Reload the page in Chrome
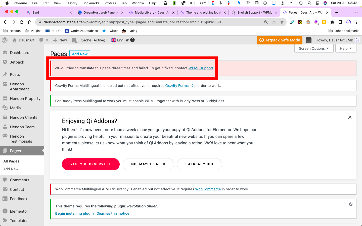The width and height of the screenshot is (362, 226). click(x=22, y=22)
